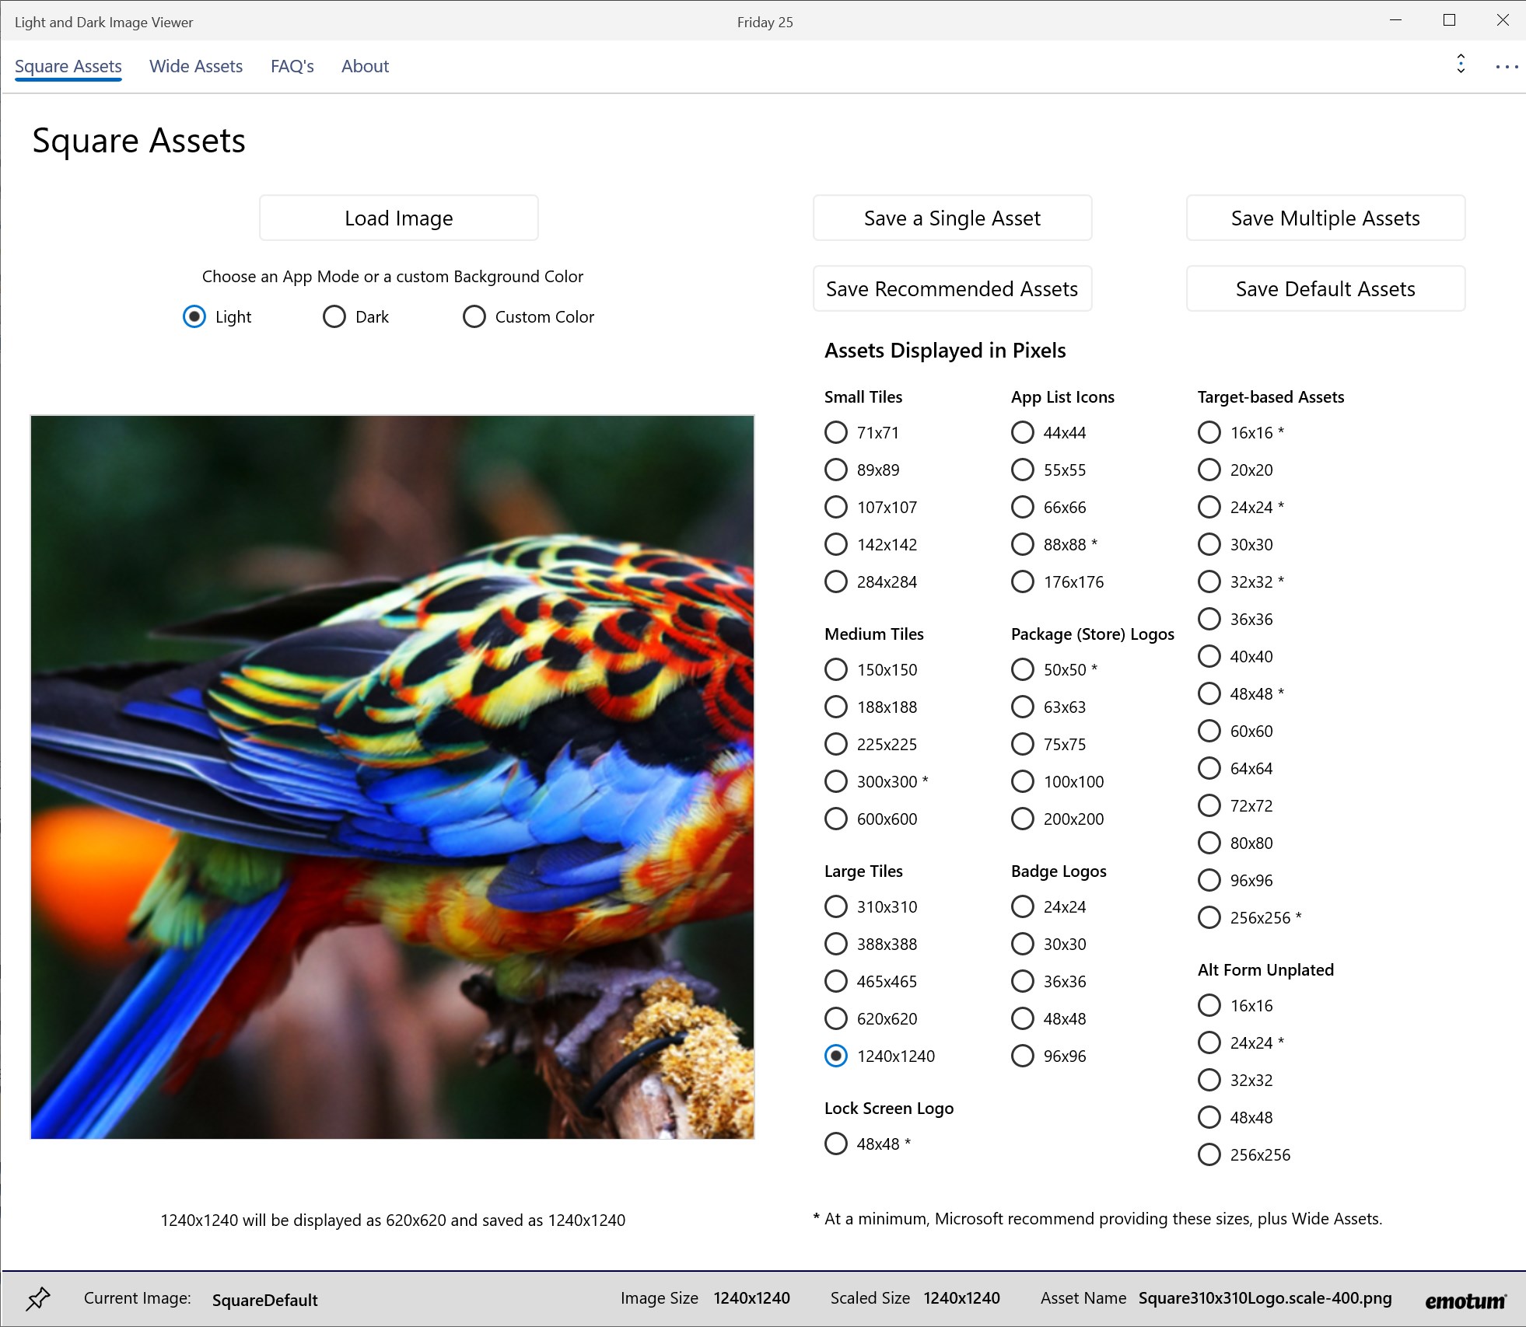The image size is (1526, 1327).
Task: Go to the About tab
Action: pos(365,67)
